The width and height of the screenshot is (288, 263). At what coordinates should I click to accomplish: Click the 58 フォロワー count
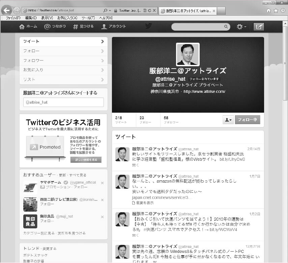pyautogui.click(x=171, y=120)
